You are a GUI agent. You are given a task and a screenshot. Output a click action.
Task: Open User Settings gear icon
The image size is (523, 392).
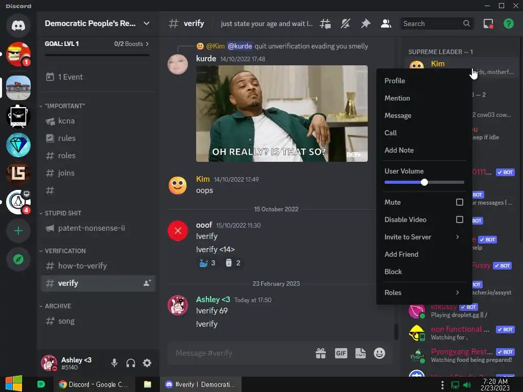point(147,363)
